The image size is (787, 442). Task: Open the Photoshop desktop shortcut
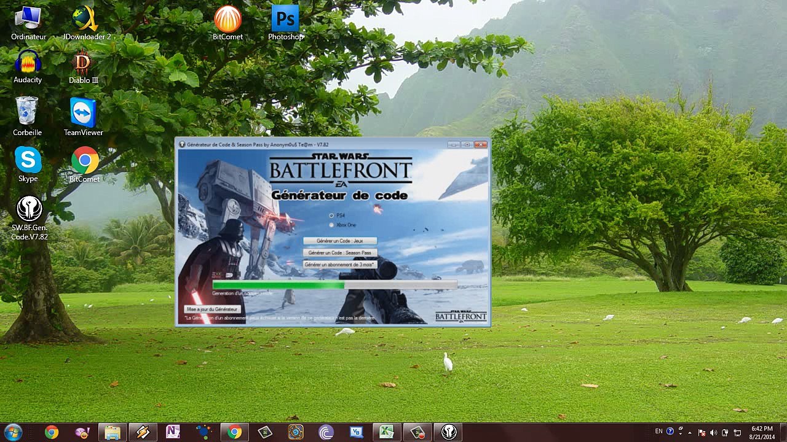pyautogui.click(x=285, y=23)
